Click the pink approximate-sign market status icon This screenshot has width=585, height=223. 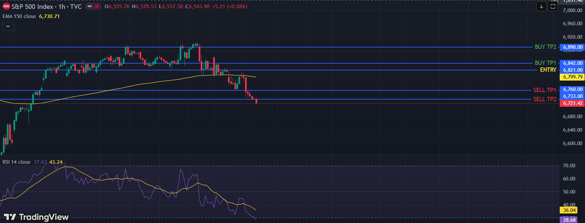[x=97, y=7]
